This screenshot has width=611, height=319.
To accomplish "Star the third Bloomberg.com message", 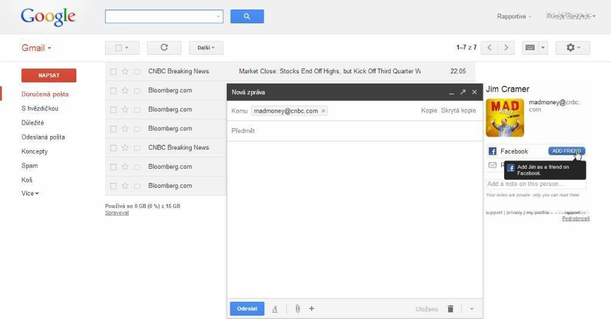I will 125,129.
